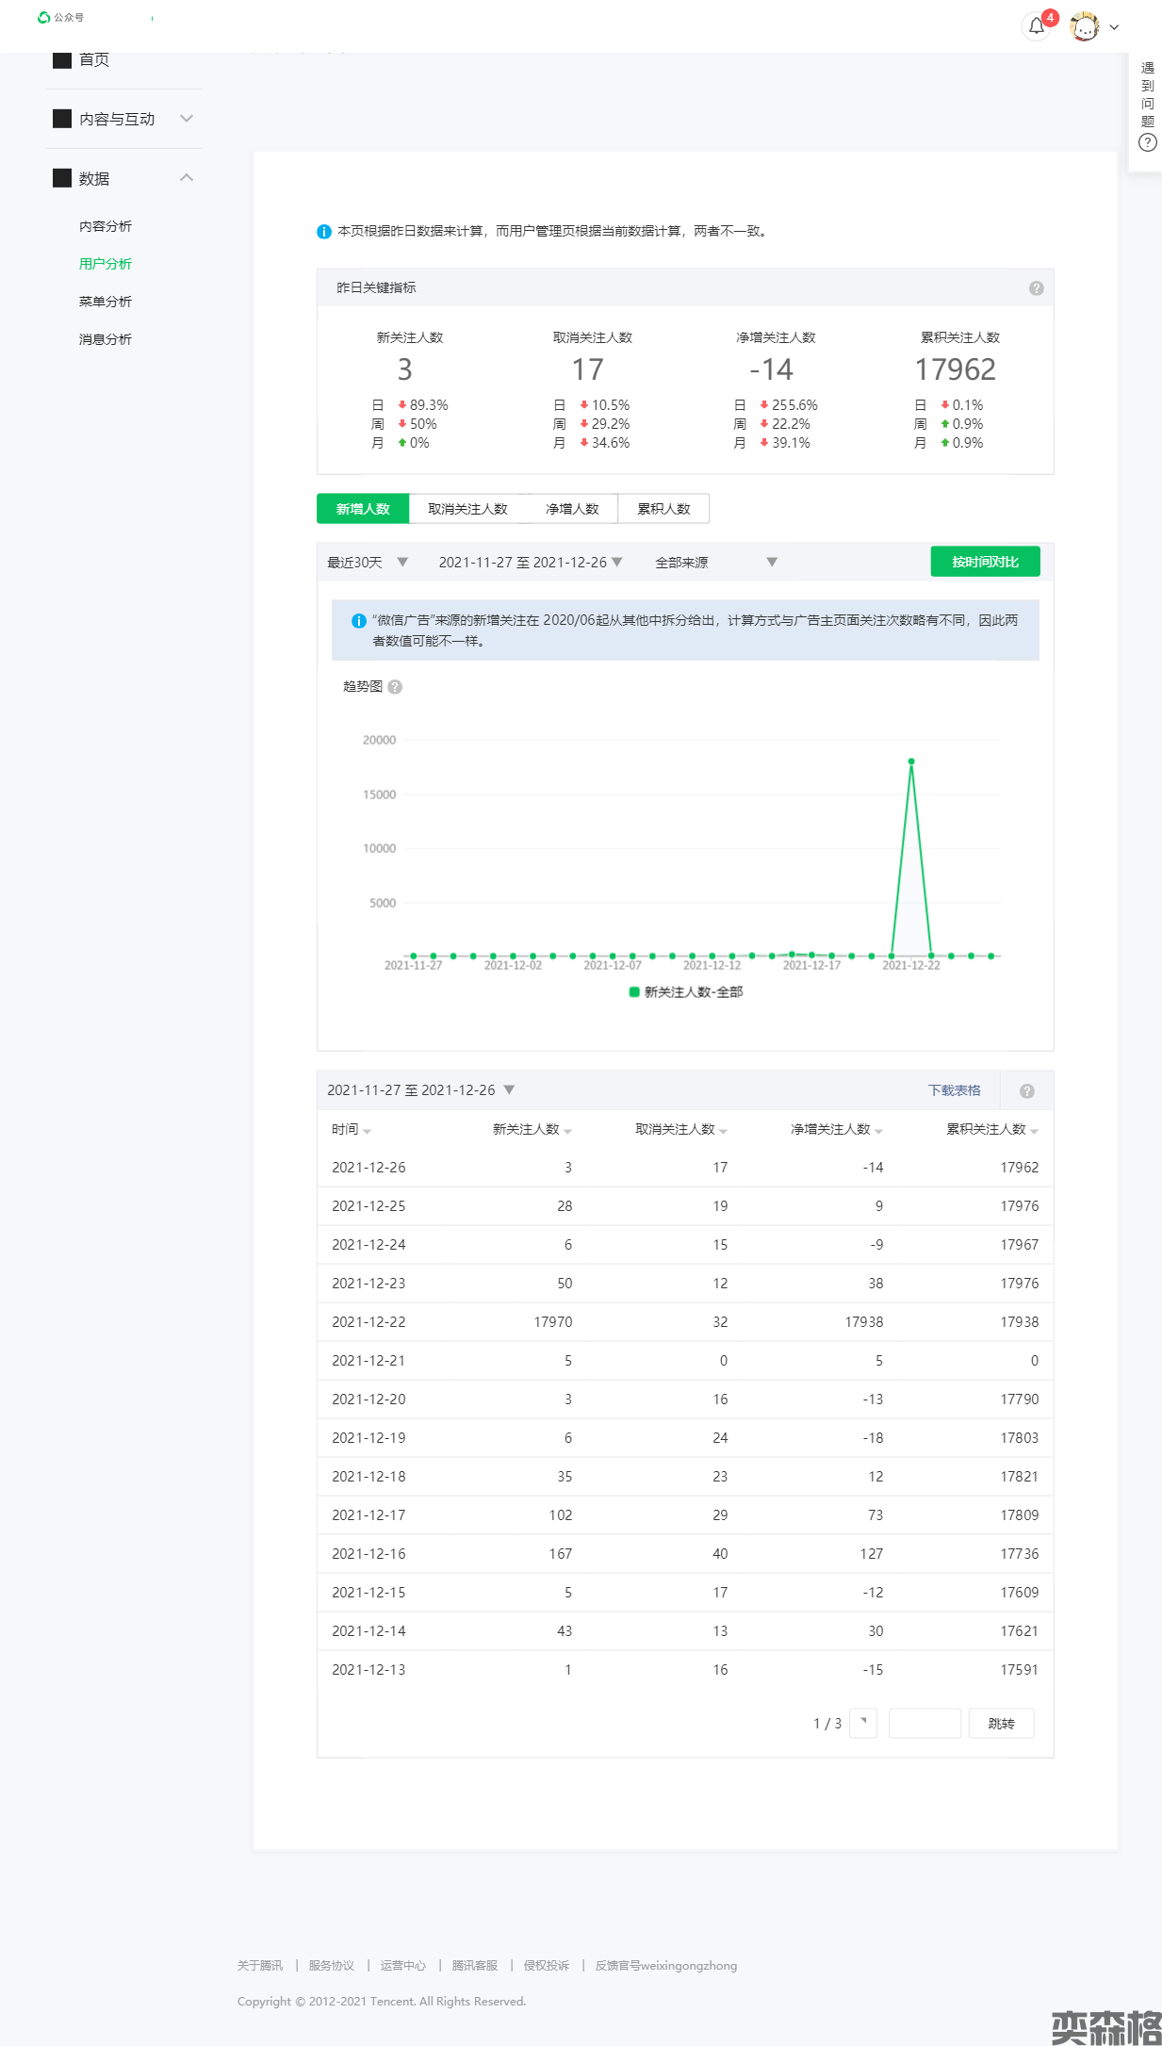Click the help icon under 遇到问题
The image size is (1162, 2046).
[1147, 142]
